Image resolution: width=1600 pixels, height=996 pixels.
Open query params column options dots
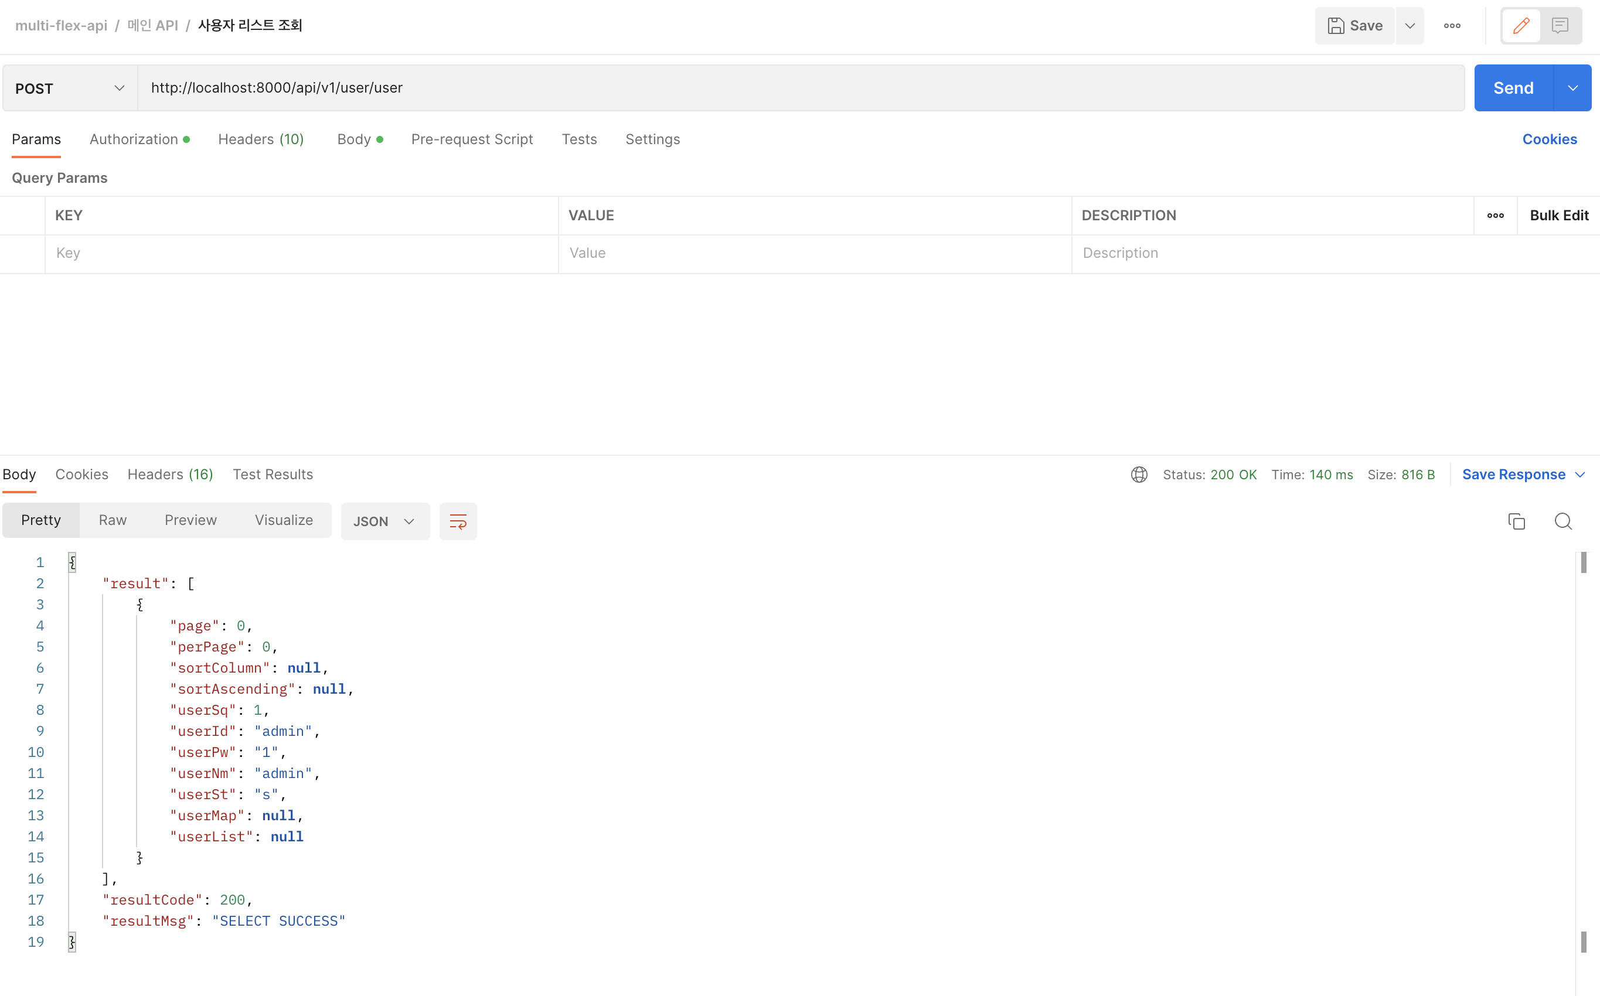[x=1495, y=216]
